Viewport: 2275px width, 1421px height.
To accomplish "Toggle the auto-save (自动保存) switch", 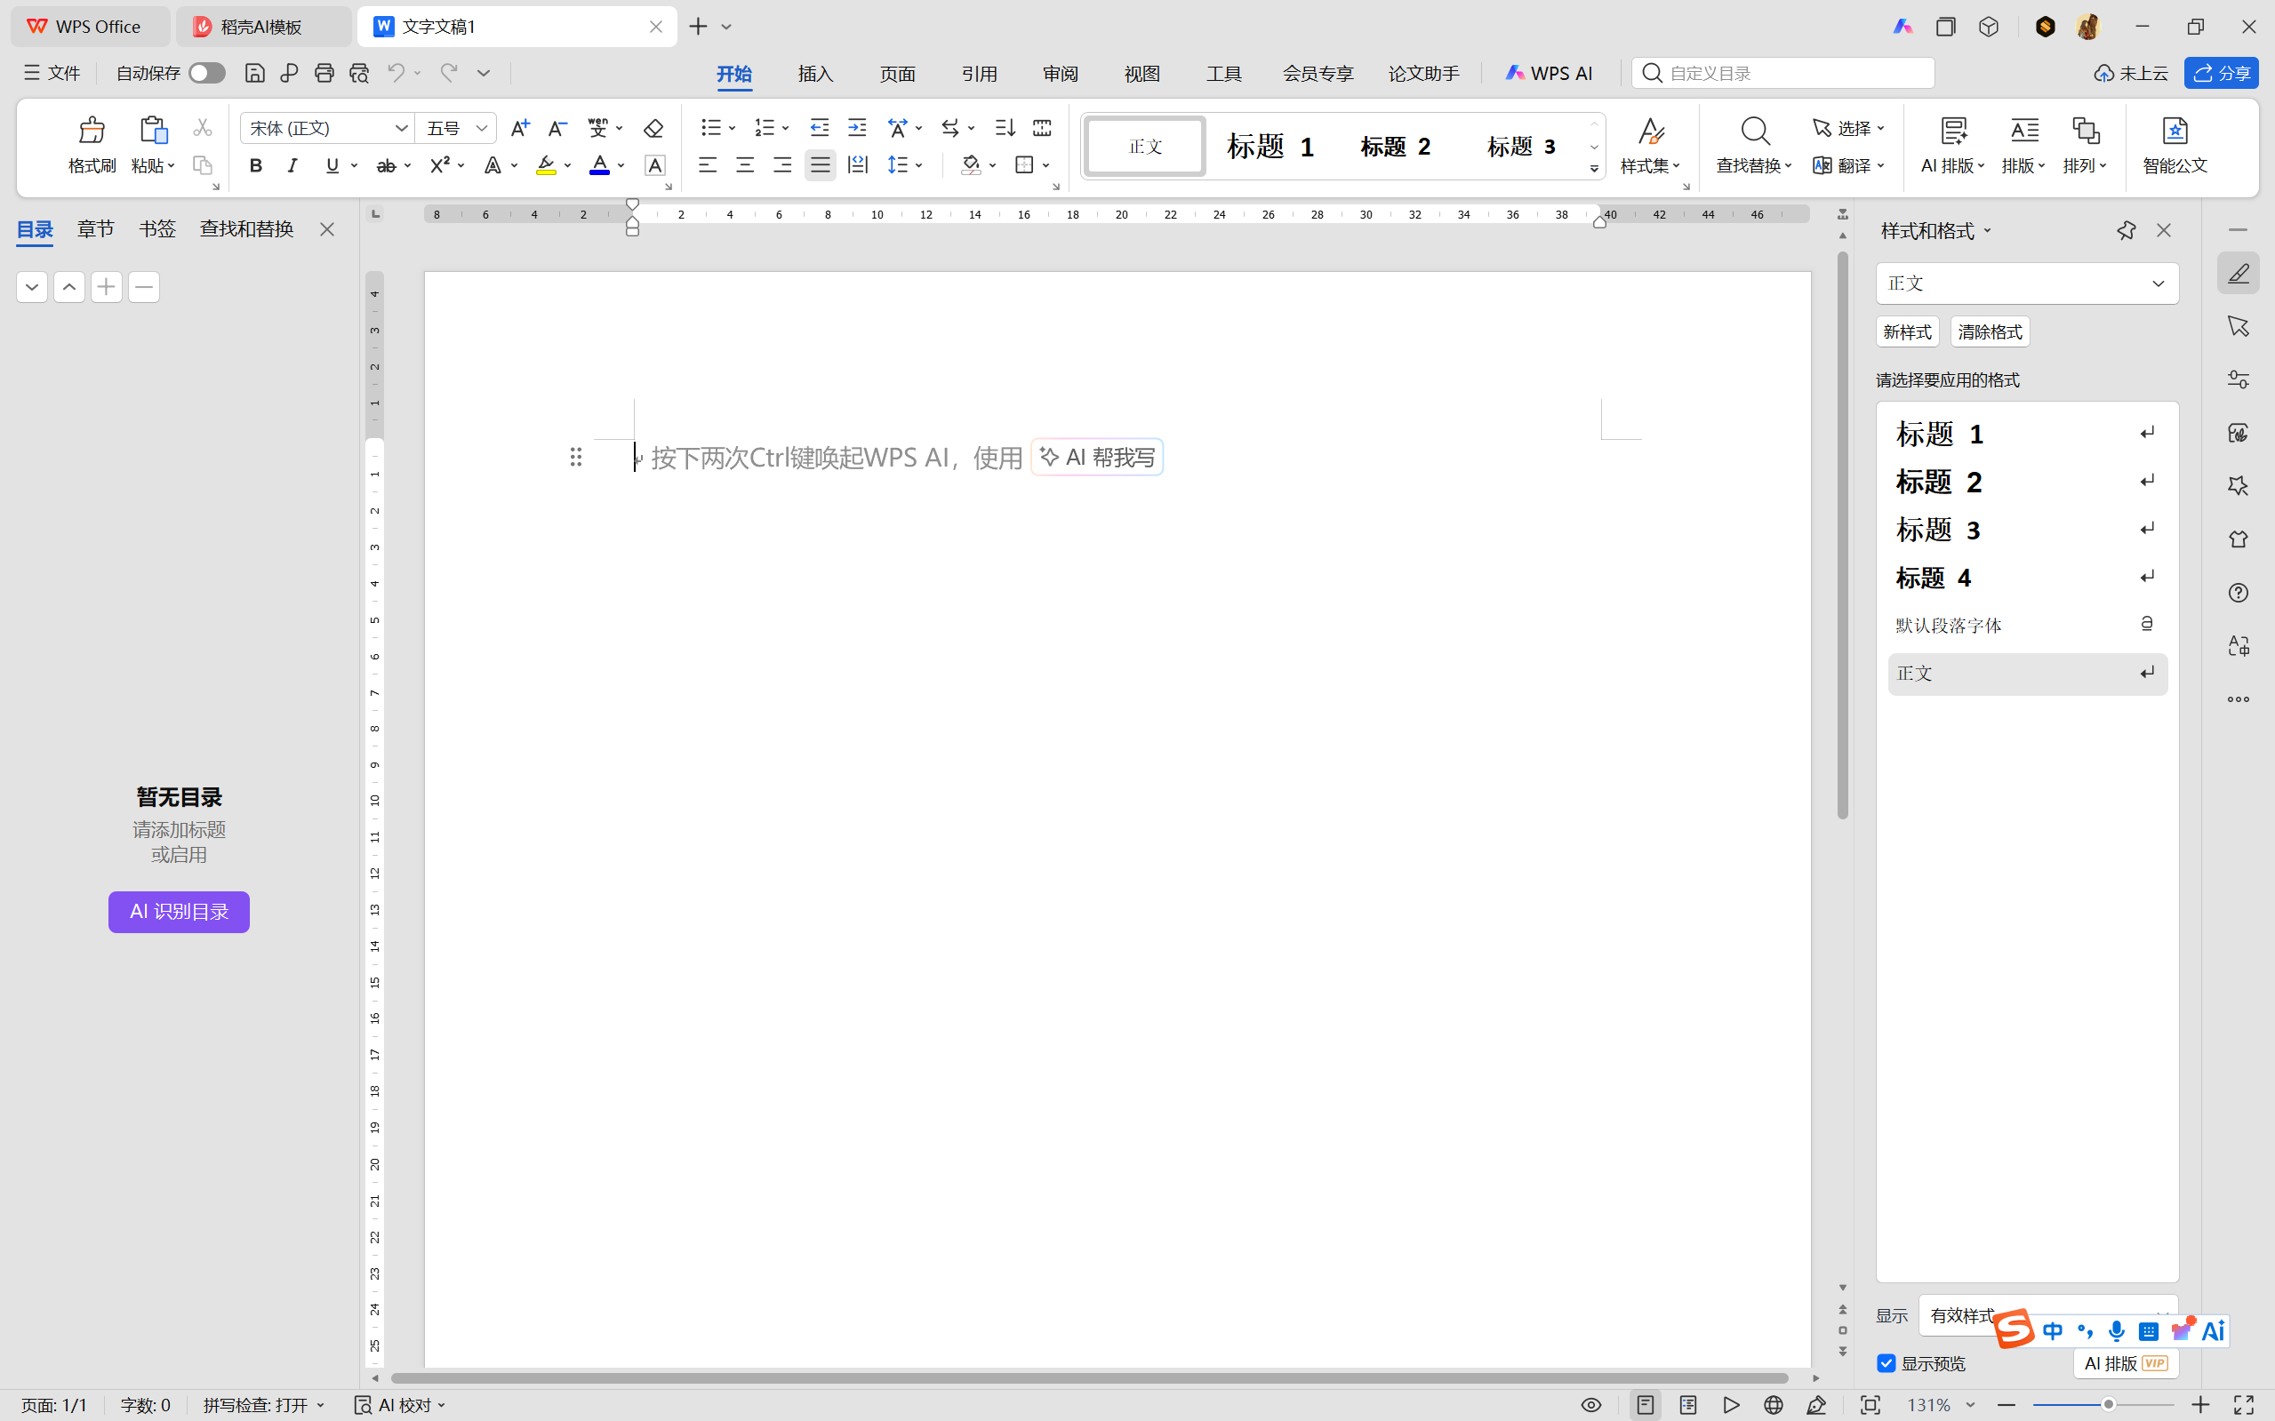I will [x=207, y=73].
